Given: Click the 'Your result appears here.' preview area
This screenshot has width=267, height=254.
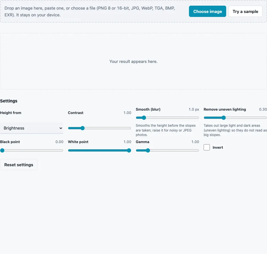Looking at the screenshot, I should pos(133,62).
